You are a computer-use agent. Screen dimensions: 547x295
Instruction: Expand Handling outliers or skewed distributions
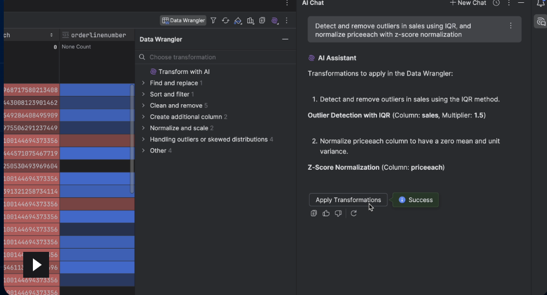point(143,139)
